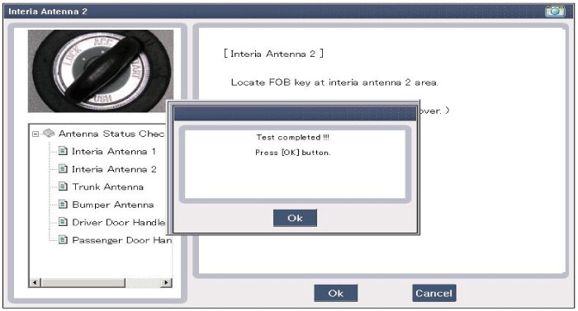Click the Antenna Status Check book icon

pyautogui.click(x=49, y=133)
